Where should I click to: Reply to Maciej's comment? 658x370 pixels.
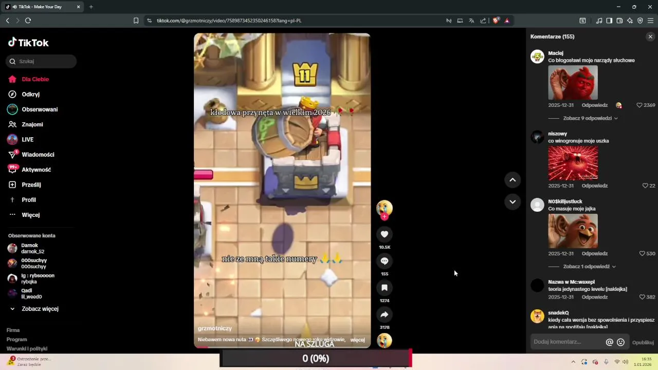pyautogui.click(x=595, y=105)
